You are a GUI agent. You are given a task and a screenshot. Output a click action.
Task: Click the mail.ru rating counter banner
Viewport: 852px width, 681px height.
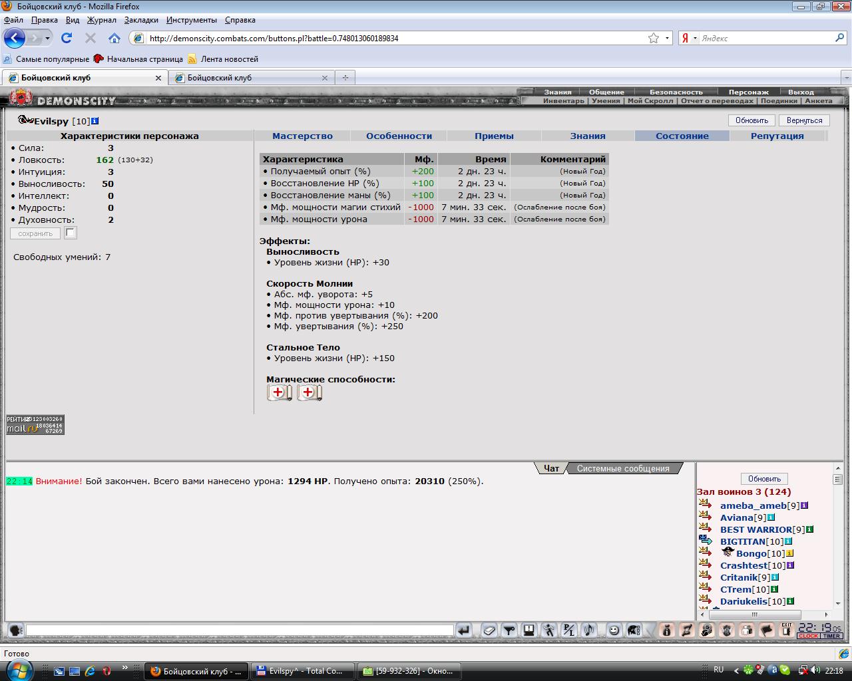click(35, 425)
